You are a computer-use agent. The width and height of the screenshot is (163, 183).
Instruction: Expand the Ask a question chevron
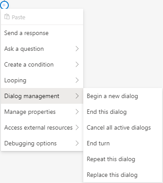click(x=77, y=49)
